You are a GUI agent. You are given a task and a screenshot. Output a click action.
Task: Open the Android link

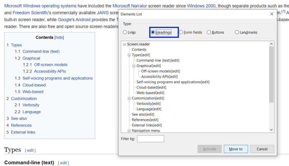click(x=83, y=20)
